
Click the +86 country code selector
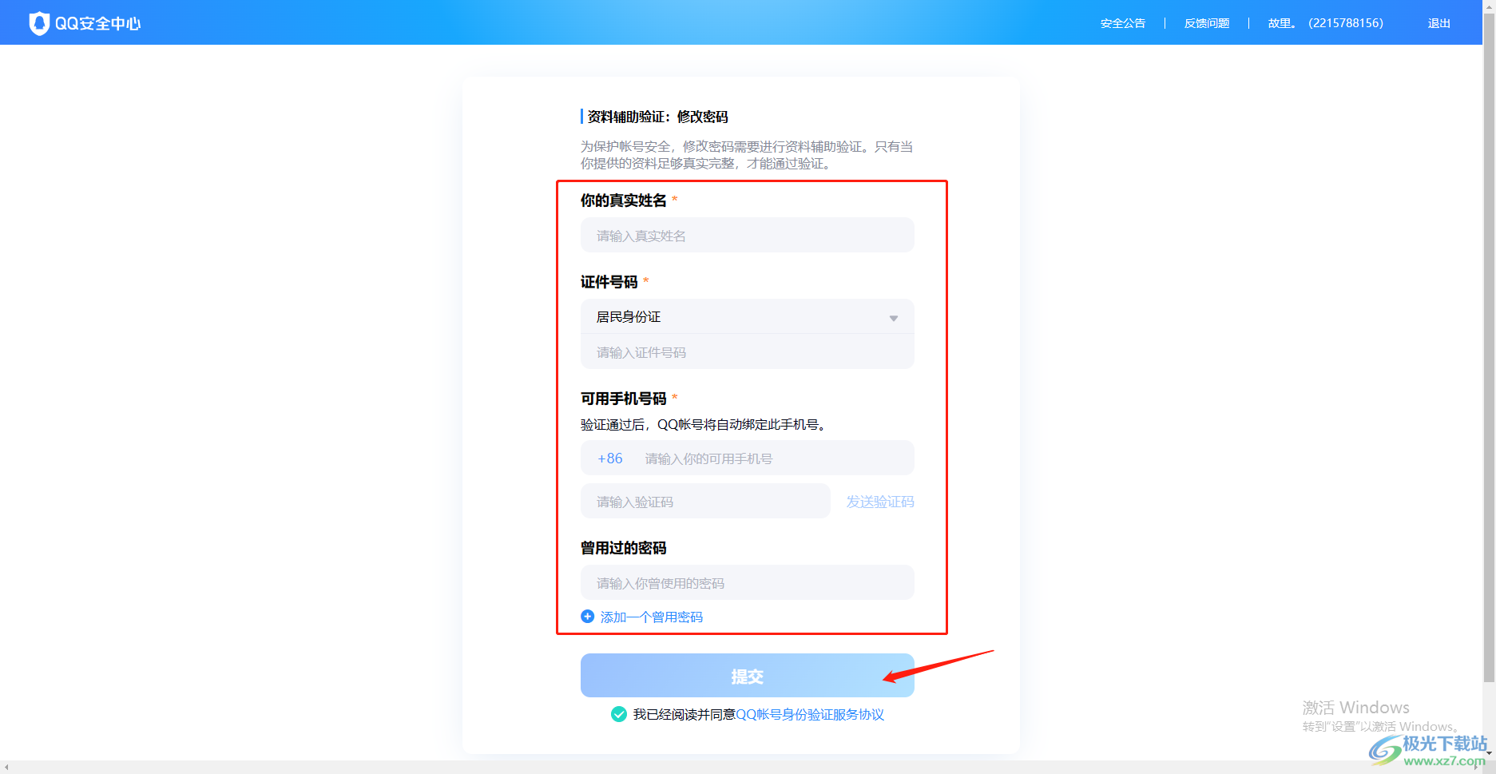click(x=609, y=458)
